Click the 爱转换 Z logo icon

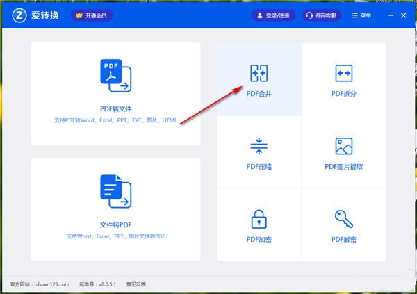[19, 15]
